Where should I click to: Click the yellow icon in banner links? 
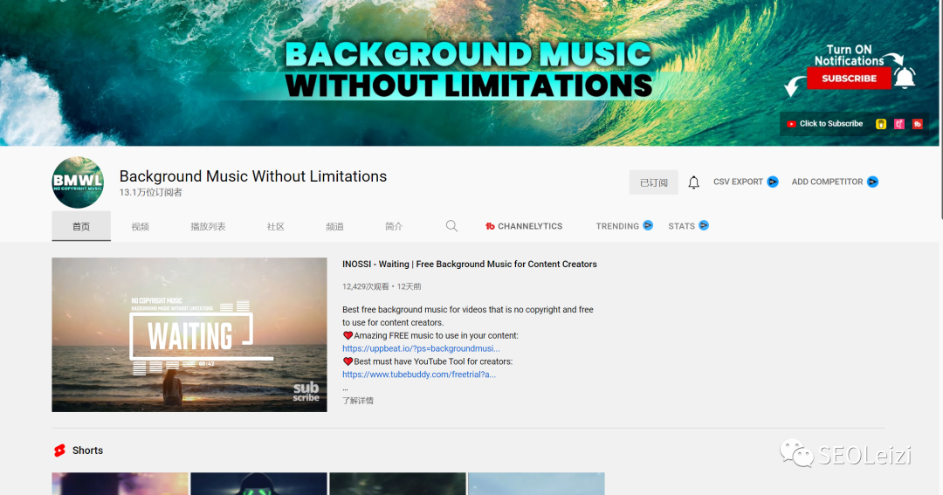pos(881,124)
